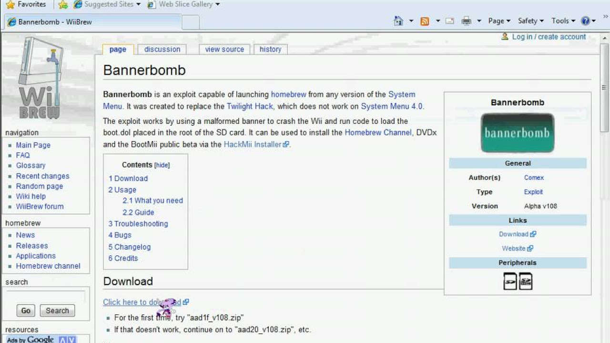Jump to 1 Download in contents
This screenshot has height=343, width=610.
pyautogui.click(x=128, y=178)
